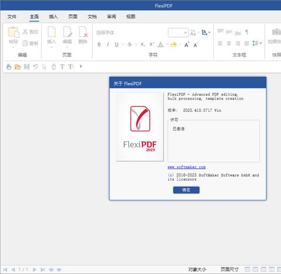Screen dimensions: 281x274
Task: Click the previous view navigation icon
Action: (x=51, y=270)
